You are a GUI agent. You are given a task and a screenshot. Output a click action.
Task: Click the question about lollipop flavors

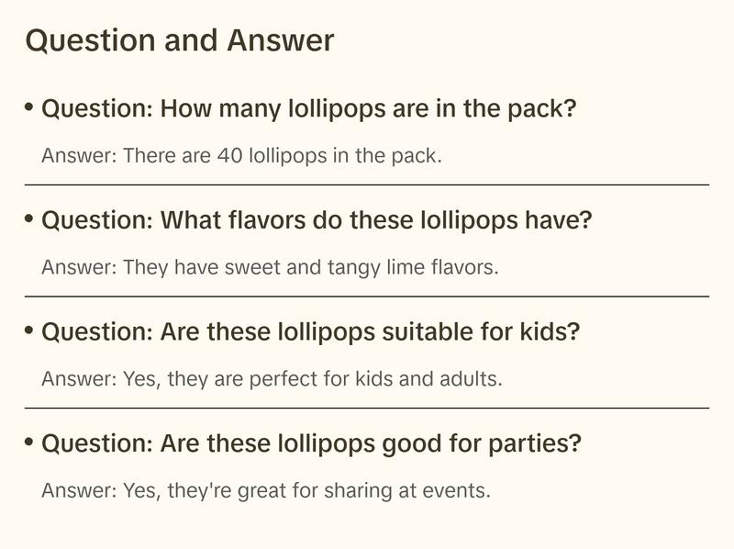click(317, 221)
